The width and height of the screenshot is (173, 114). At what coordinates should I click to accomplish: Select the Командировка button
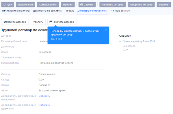pyautogui.click(x=48, y=5)
